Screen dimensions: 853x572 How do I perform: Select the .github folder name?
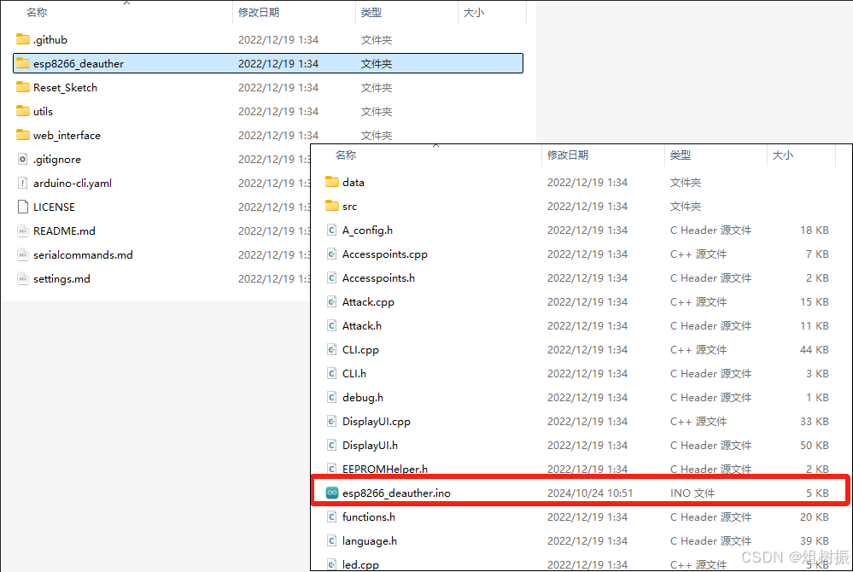tap(50, 39)
